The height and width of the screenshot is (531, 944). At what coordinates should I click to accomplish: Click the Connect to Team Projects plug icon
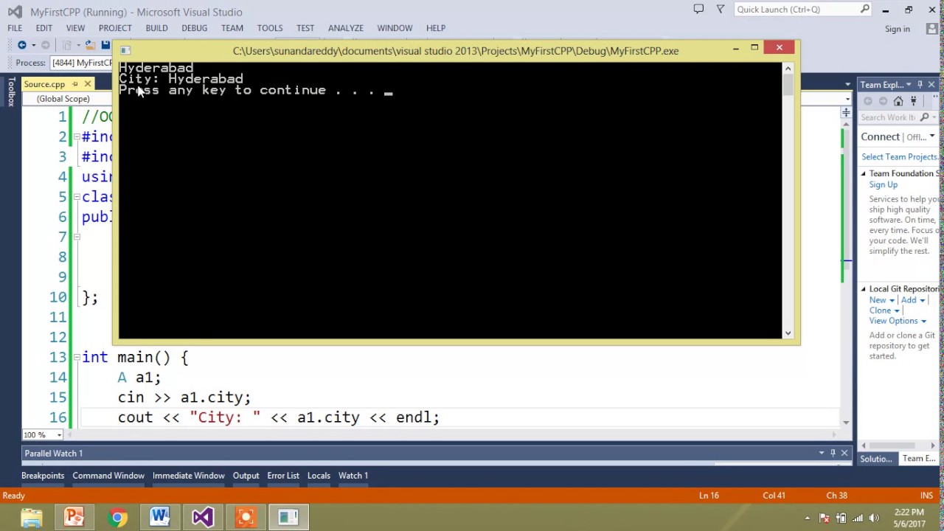point(914,101)
